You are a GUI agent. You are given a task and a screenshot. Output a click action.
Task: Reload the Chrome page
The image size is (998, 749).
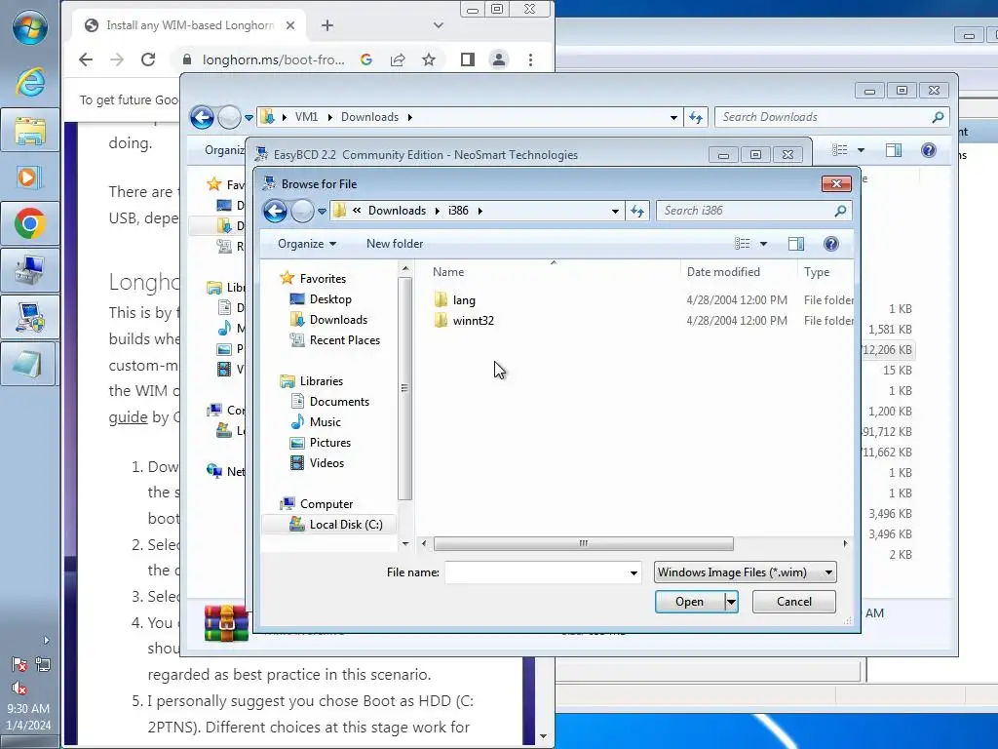tap(148, 59)
